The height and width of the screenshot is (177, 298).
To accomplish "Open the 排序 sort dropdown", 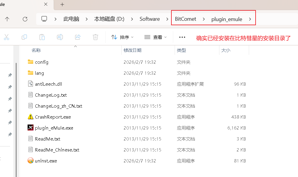I will (122, 37).
